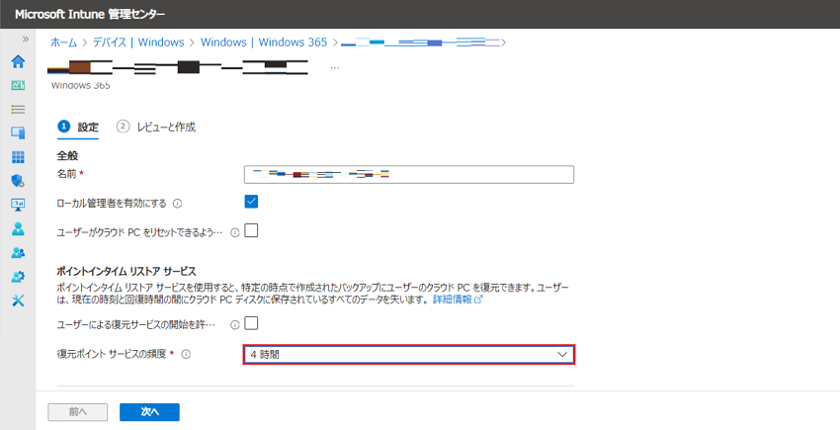The width and height of the screenshot is (840, 430).
Task: Open the Troubleshooting tools icon in sidebar
Action: tap(18, 301)
